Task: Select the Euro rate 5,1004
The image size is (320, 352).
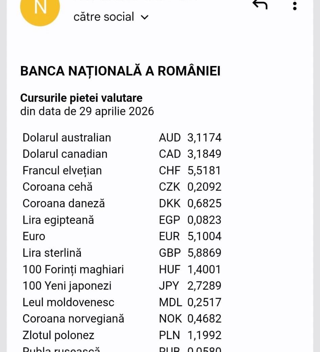Action: click(x=204, y=236)
